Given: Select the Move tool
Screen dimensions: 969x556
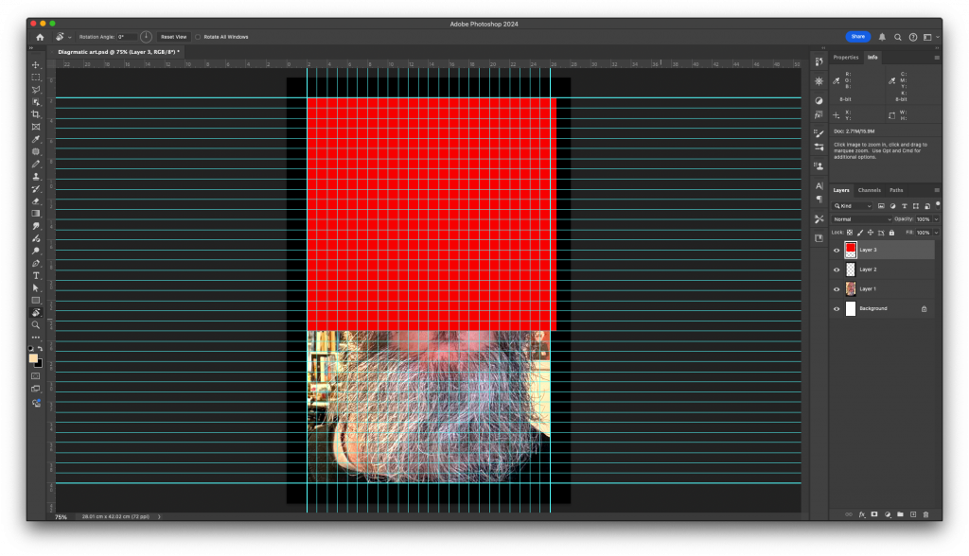Looking at the screenshot, I should pyautogui.click(x=36, y=65).
